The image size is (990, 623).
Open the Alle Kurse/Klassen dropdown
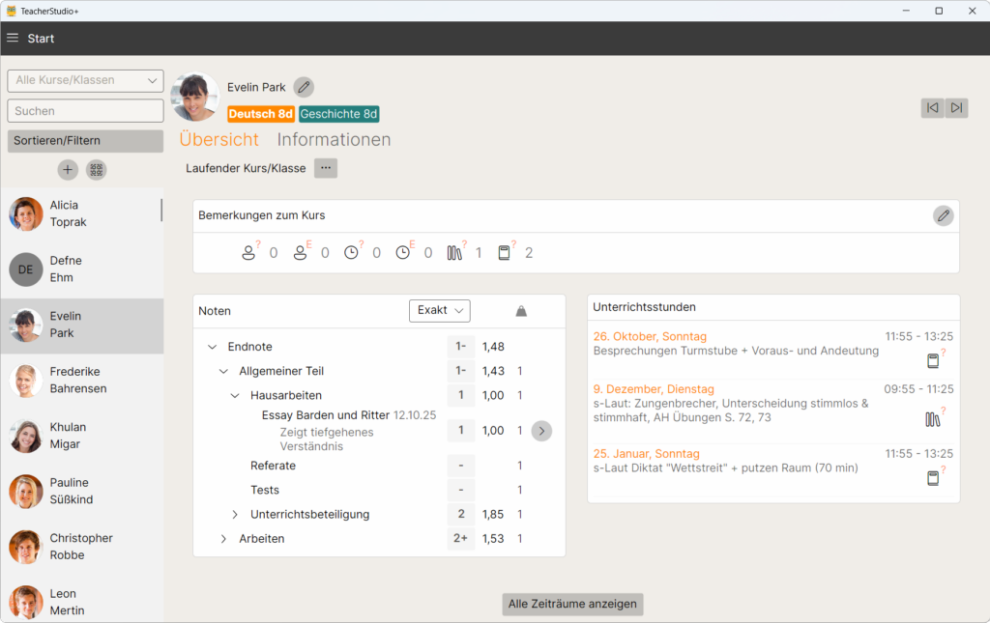(x=85, y=80)
